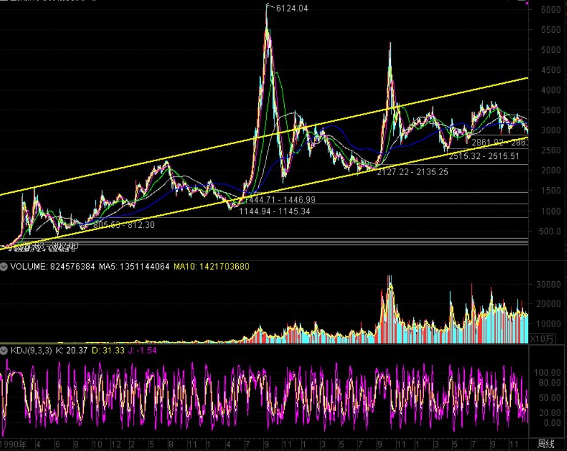Click the X10万 volume unit label

(x=542, y=339)
